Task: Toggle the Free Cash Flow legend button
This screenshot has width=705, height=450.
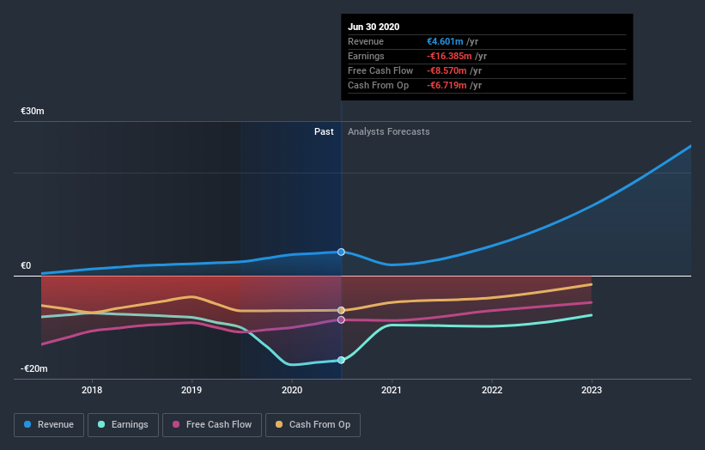Action: pos(212,425)
